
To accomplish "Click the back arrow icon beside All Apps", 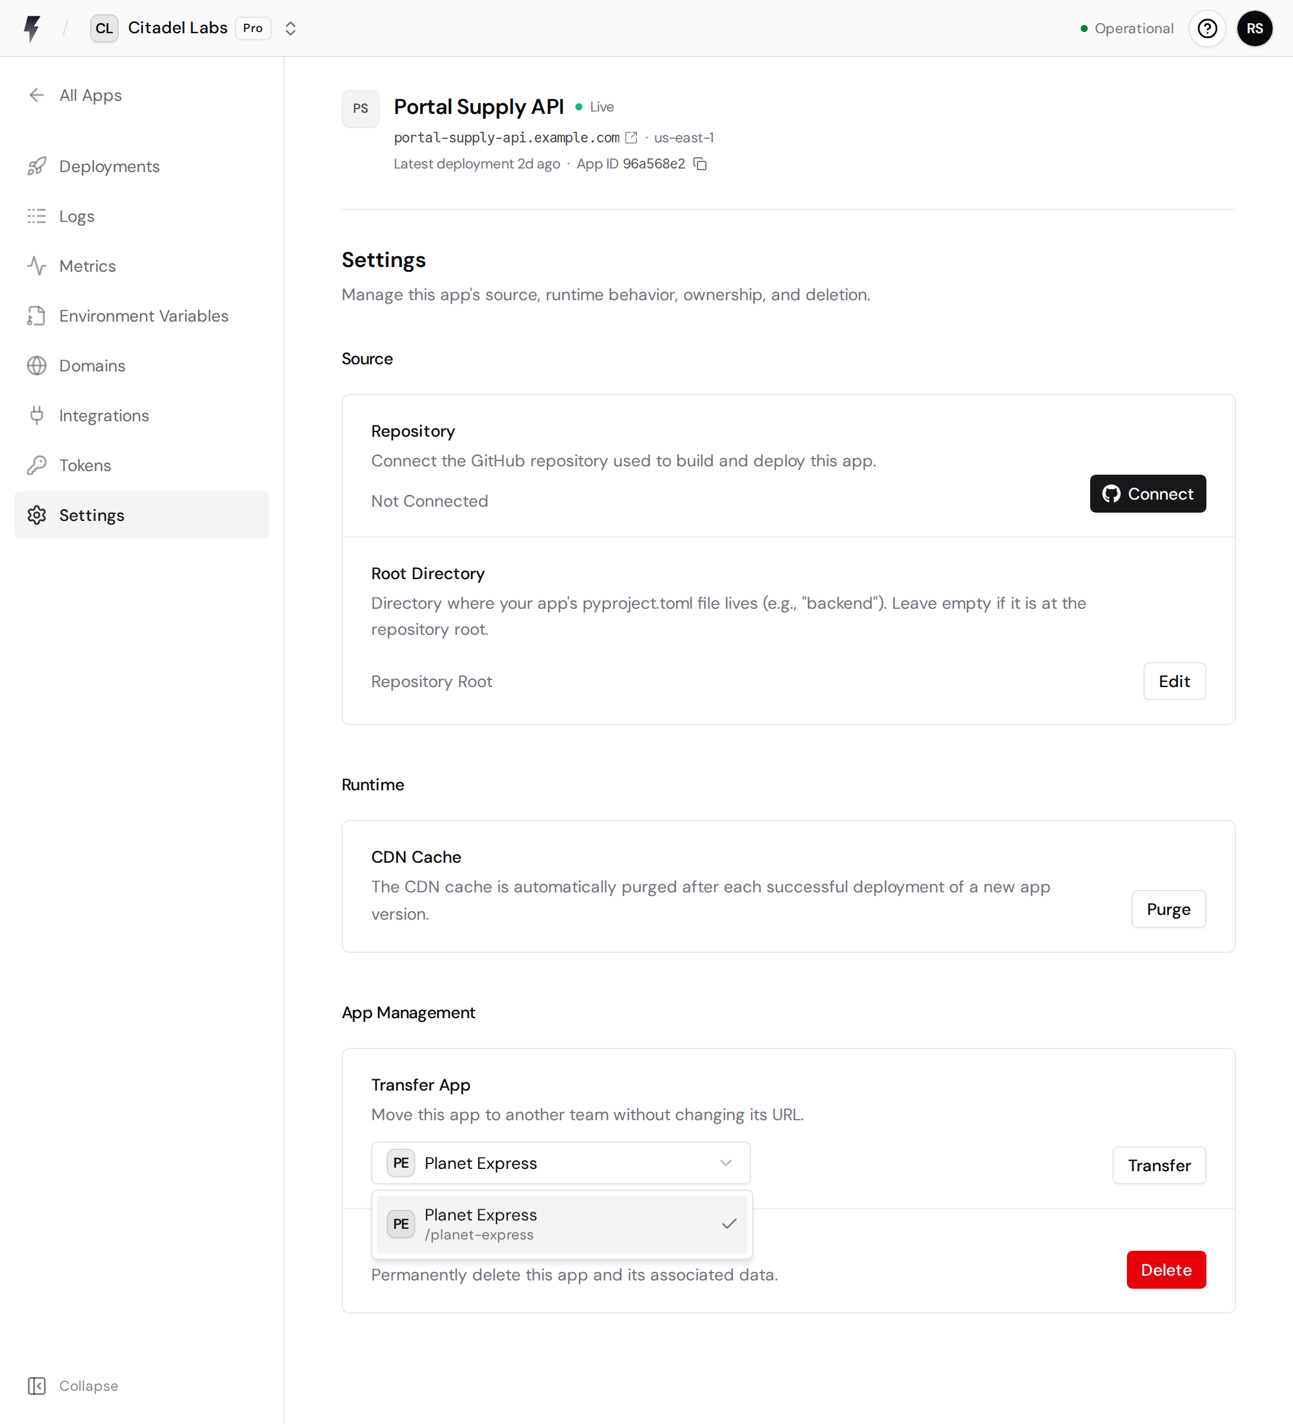I will point(37,95).
